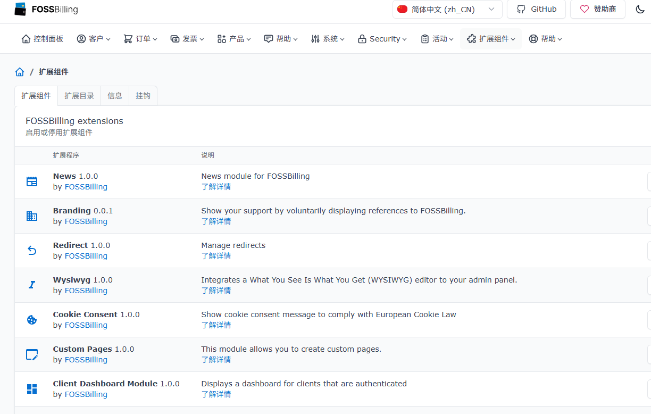Open FOSSBilling author link for Cookie Consent
Image resolution: width=651 pixels, height=414 pixels.
(86, 325)
